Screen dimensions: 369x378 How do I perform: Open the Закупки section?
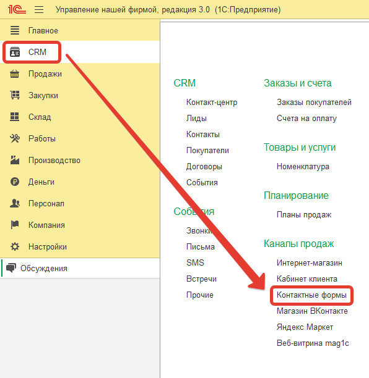click(x=43, y=95)
